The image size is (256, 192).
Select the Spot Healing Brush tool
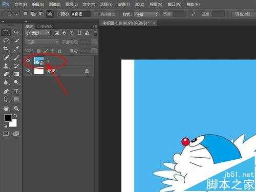6,57
